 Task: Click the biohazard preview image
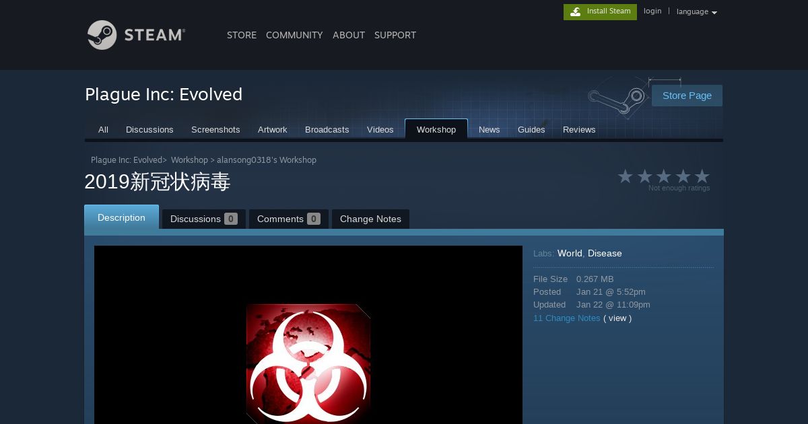pyautogui.click(x=308, y=363)
